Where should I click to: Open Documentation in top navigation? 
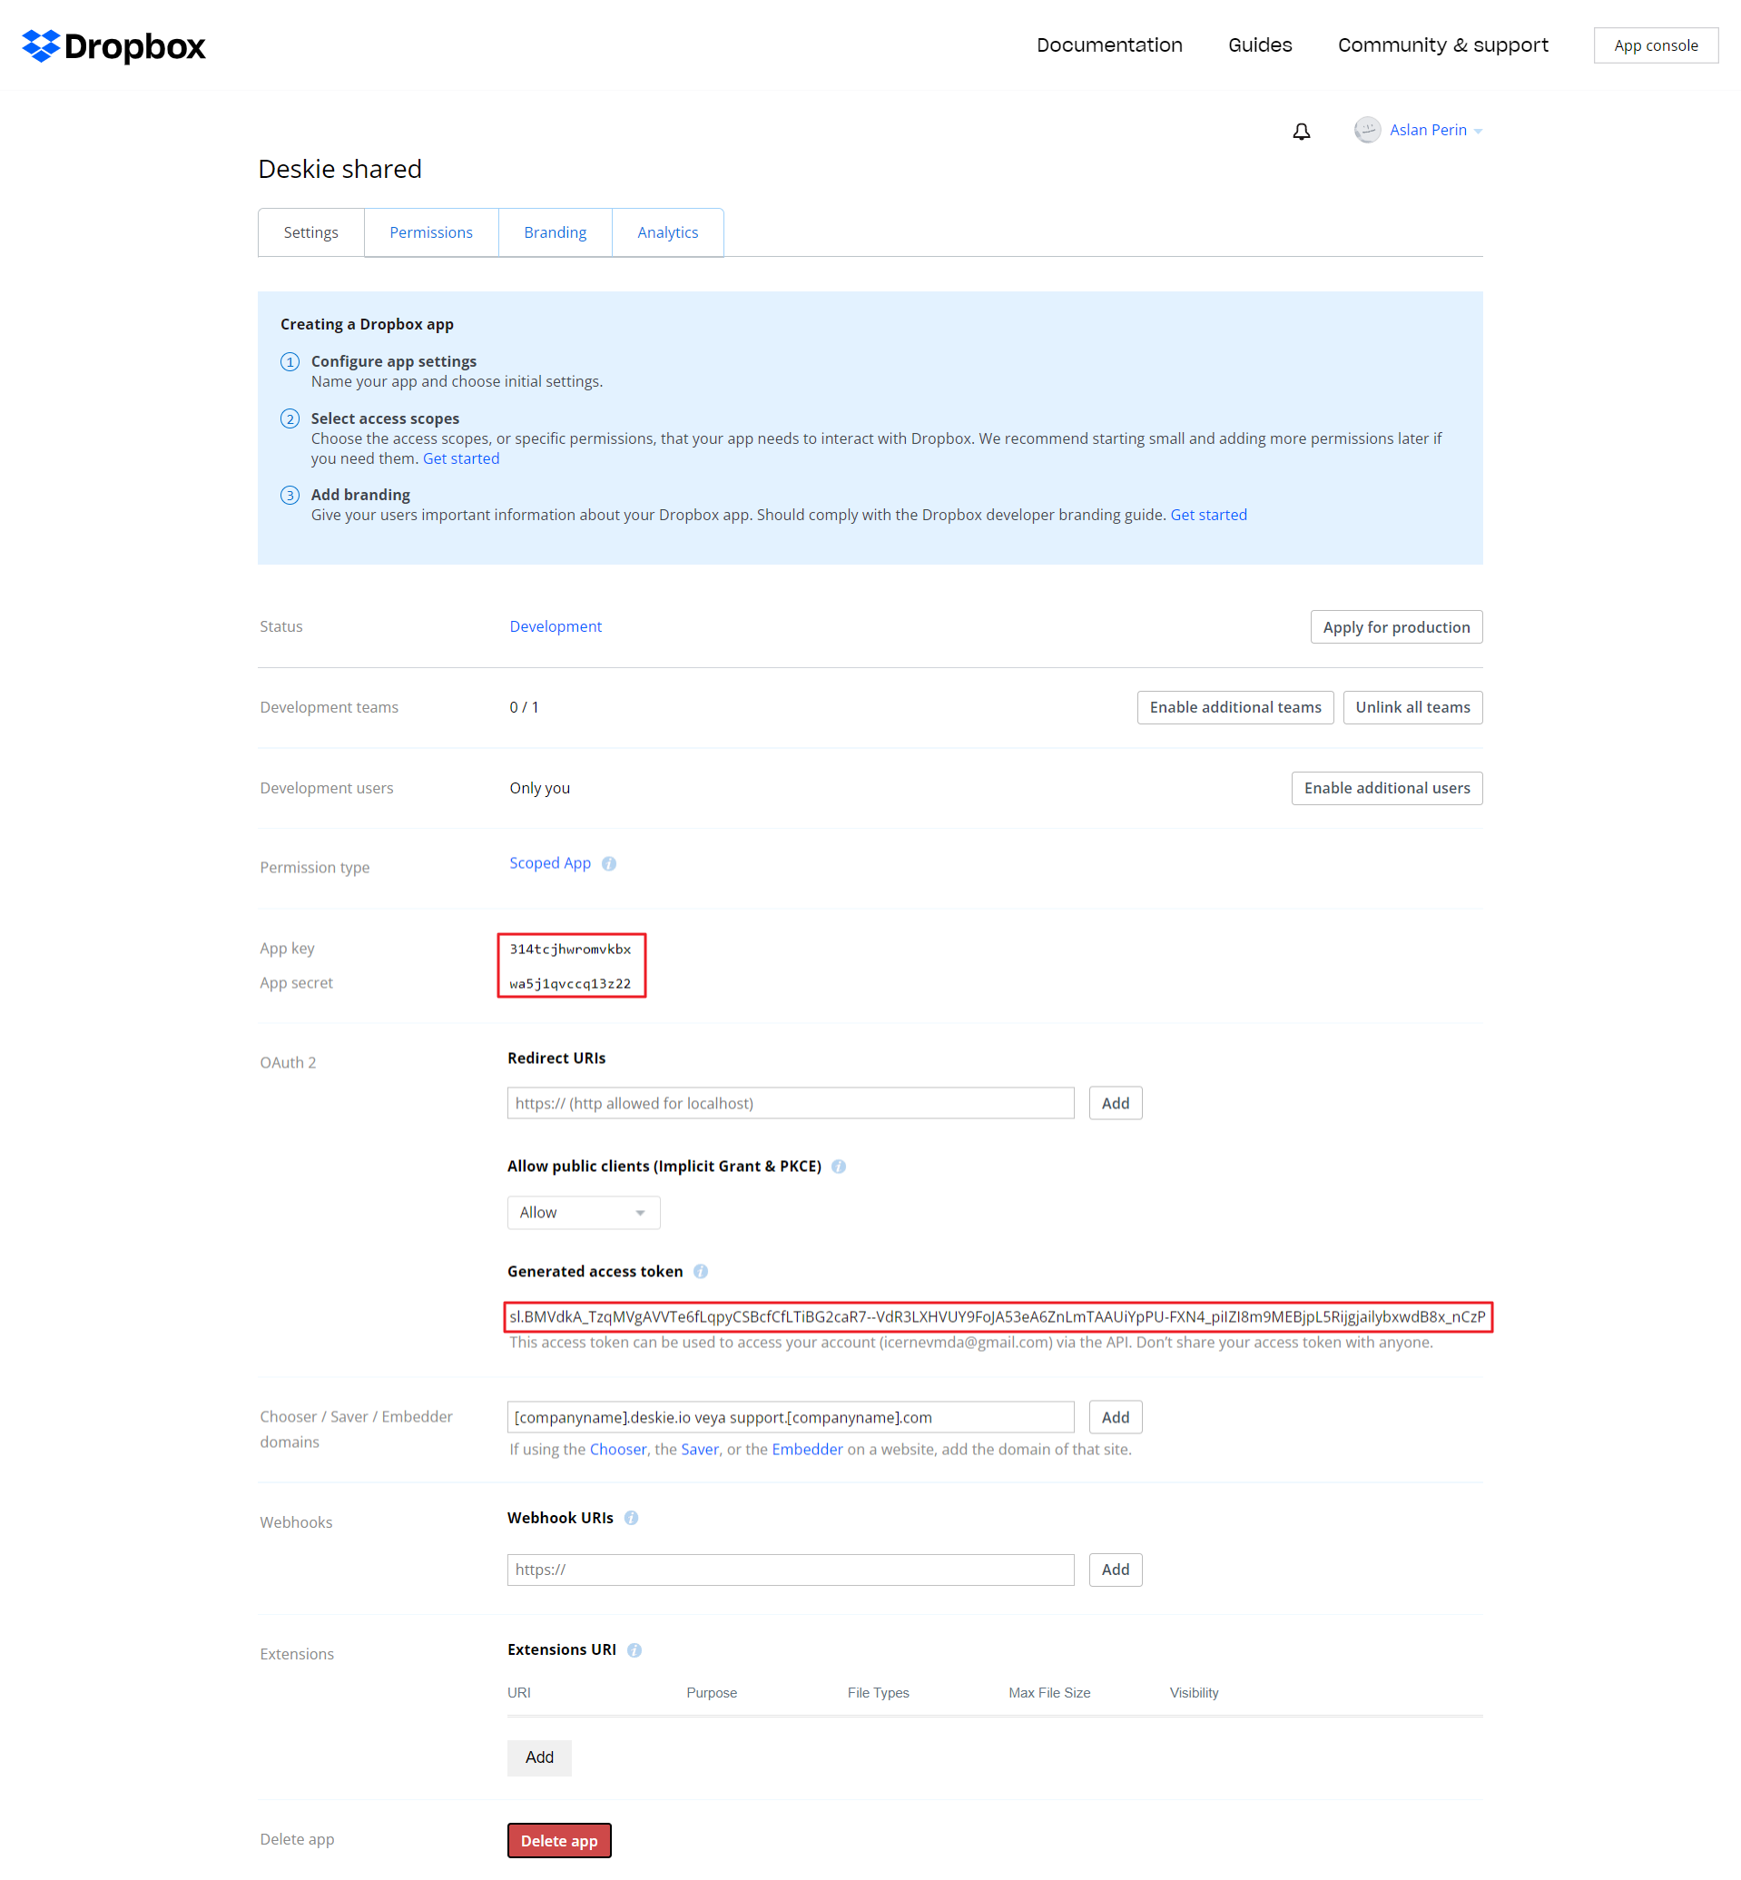click(1109, 45)
